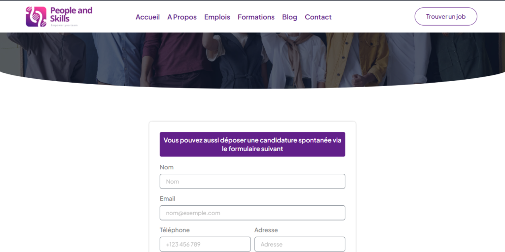Click into the Email field with nom@exemple.com placeholder
Image resolution: width=505 pixels, height=252 pixels.
pos(252,213)
